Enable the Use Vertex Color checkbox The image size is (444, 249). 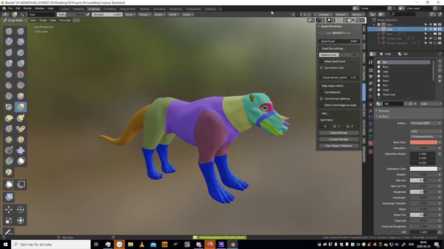[321, 68]
